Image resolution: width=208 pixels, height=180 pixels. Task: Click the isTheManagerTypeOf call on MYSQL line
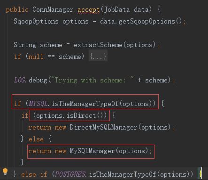(x=85, y=104)
